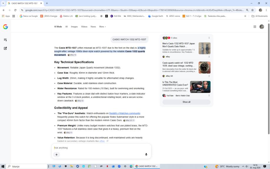Select the CASIO WATCH 1332 Chrome taskbar item
The width and height of the screenshot is (270, 169).
coord(147,166)
